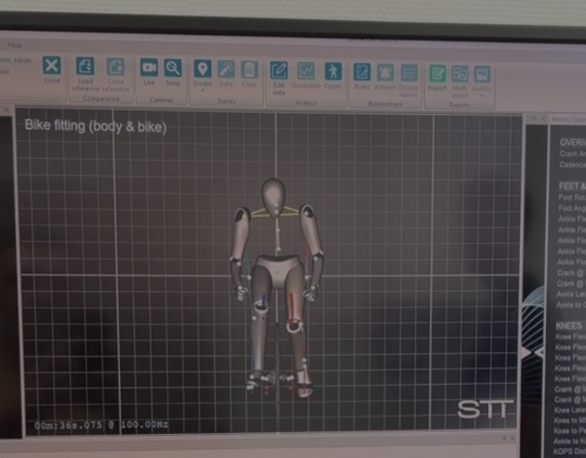
Task: Click the Bike fitting (body & bike) title
Action: point(96,126)
